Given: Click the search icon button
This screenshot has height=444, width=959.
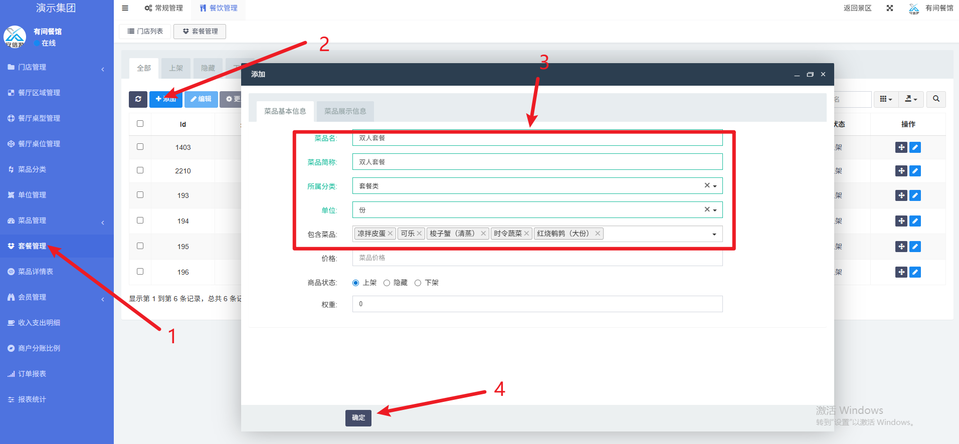Looking at the screenshot, I should 936,99.
